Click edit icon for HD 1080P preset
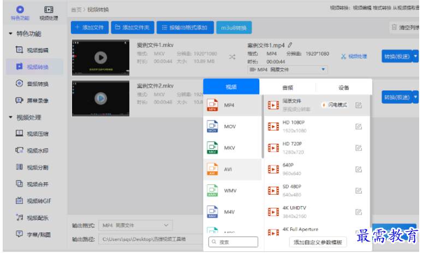This screenshot has height=253, width=423. [359, 126]
